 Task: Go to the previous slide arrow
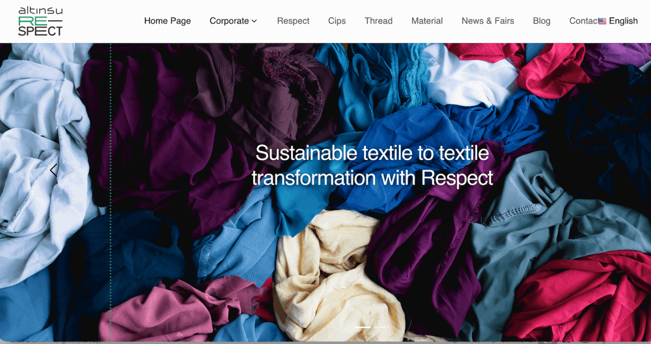pos(53,170)
